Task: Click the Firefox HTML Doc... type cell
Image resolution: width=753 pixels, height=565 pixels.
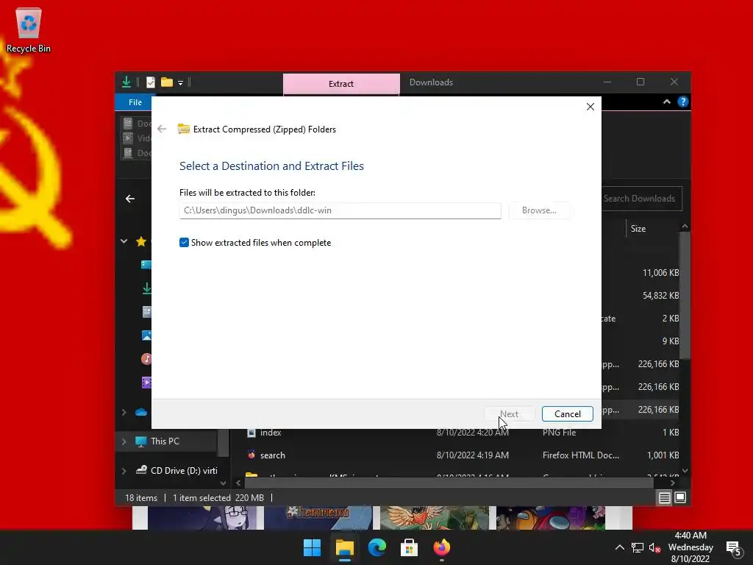Action: point(581,455)
